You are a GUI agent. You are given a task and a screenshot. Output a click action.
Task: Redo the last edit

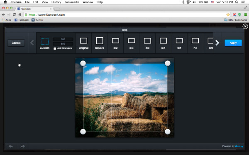[x=23, y=146]
